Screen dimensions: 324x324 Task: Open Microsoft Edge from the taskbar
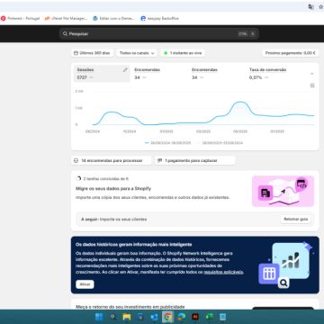(x=182, y=317)
